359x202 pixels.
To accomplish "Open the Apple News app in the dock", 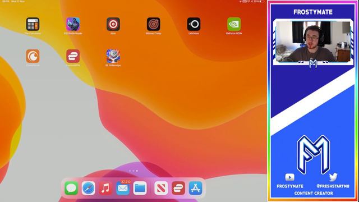I will pyautogui.click(x=161, y=189).
